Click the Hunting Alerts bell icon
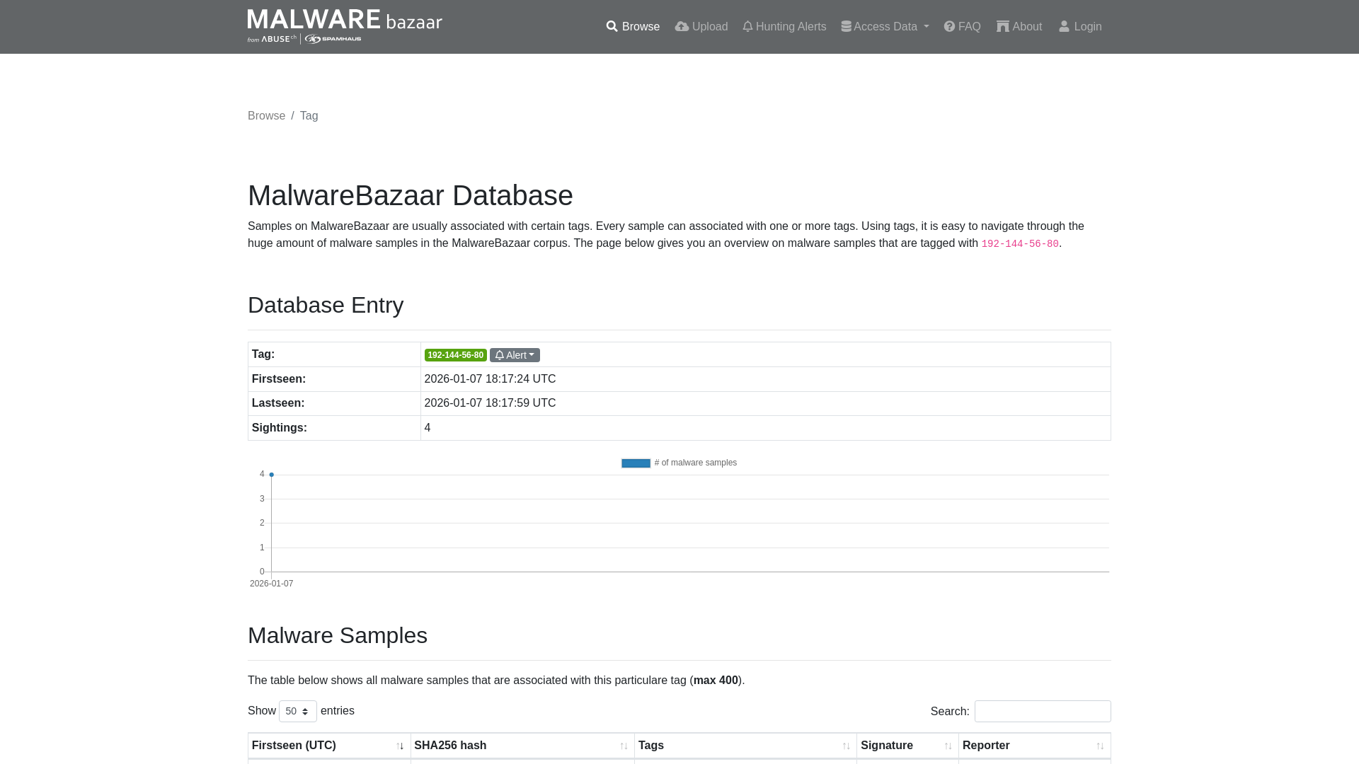The height and width of the screenshot is (764, 1359). tap(747, 26)
